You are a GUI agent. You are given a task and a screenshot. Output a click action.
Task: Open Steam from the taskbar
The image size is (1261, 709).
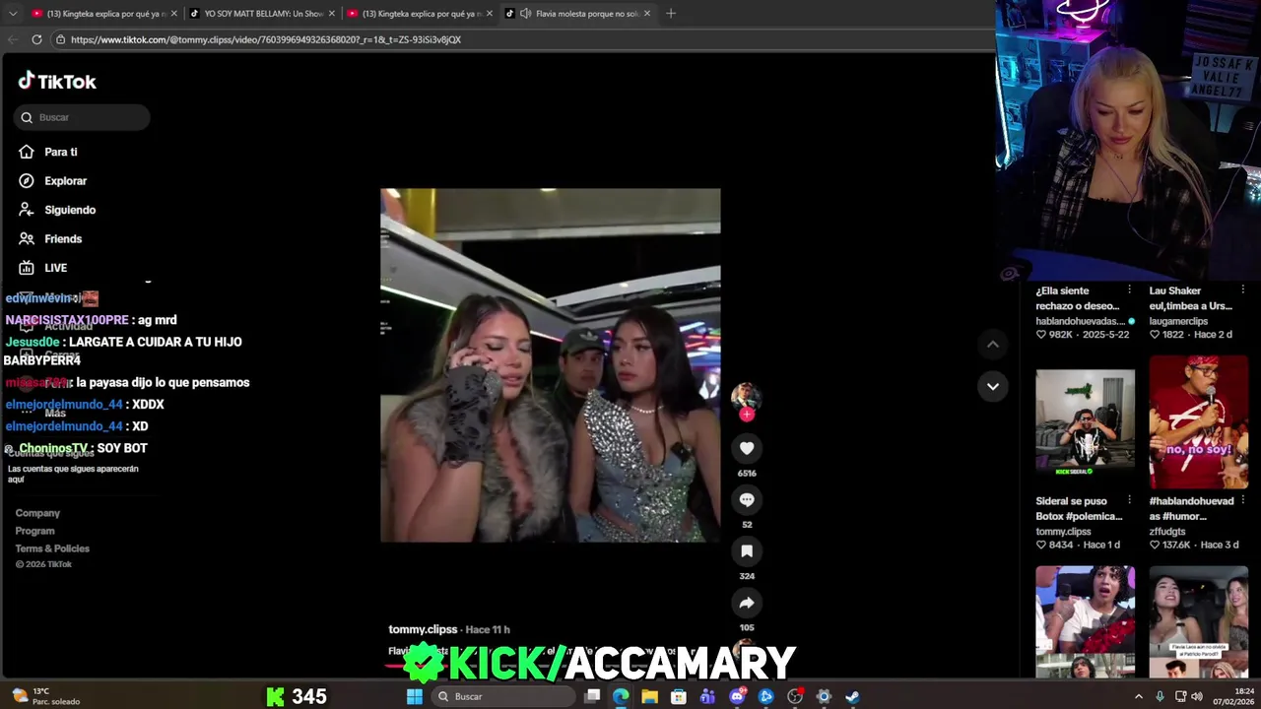click(x=852, y=696)
